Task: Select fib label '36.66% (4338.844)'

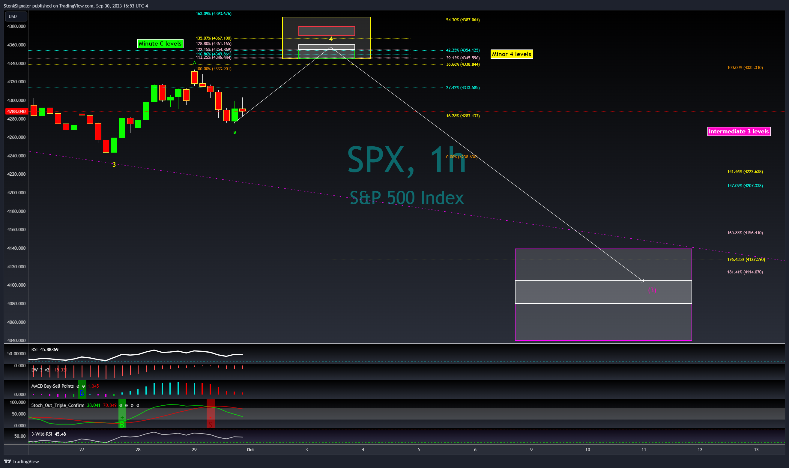Action: [463, 64]
